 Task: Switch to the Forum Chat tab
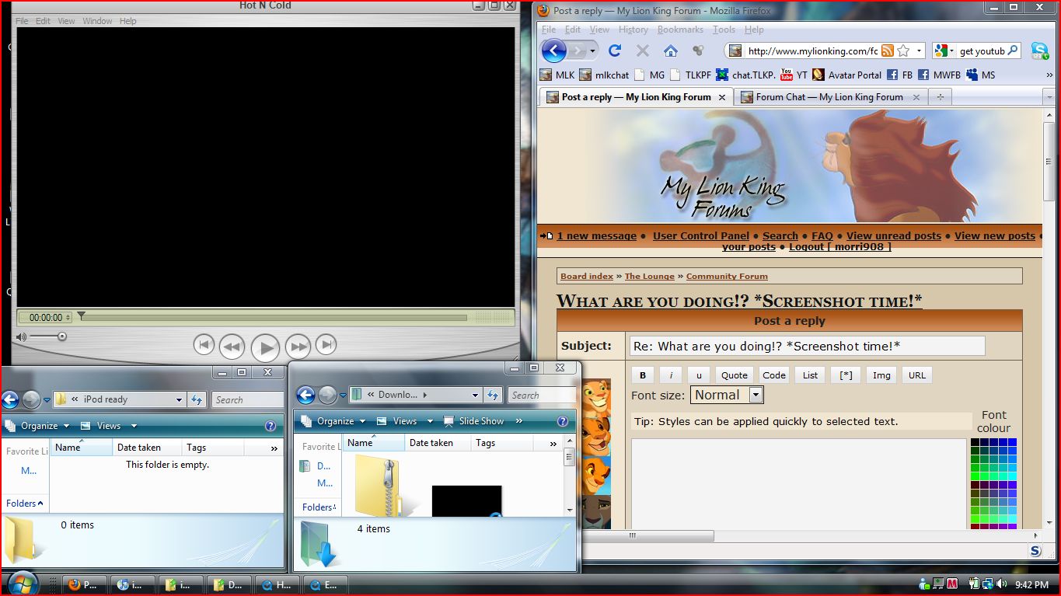[x=829, y=97]
